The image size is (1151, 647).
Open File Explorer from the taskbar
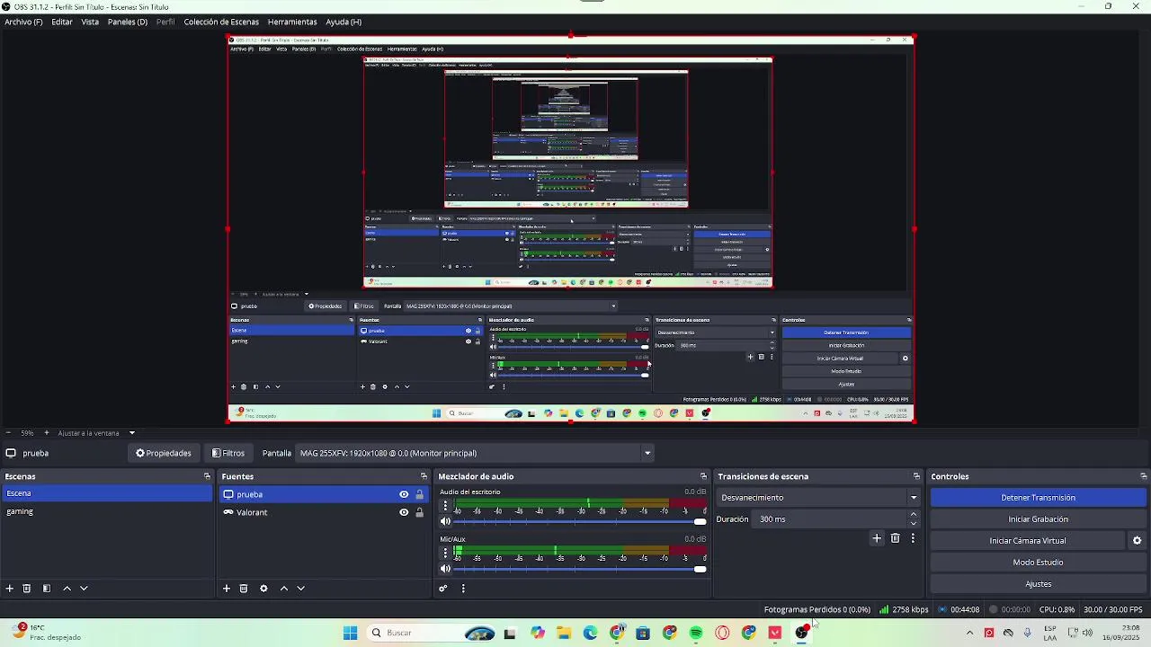point(564,633)
